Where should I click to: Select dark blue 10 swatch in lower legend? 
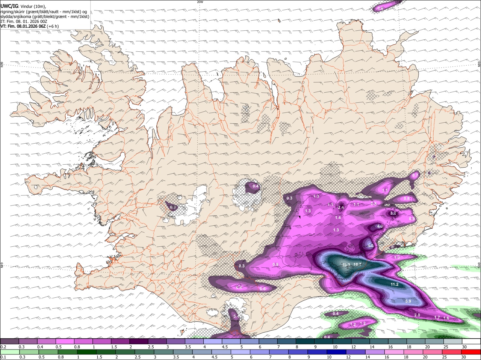coord(336,352)
